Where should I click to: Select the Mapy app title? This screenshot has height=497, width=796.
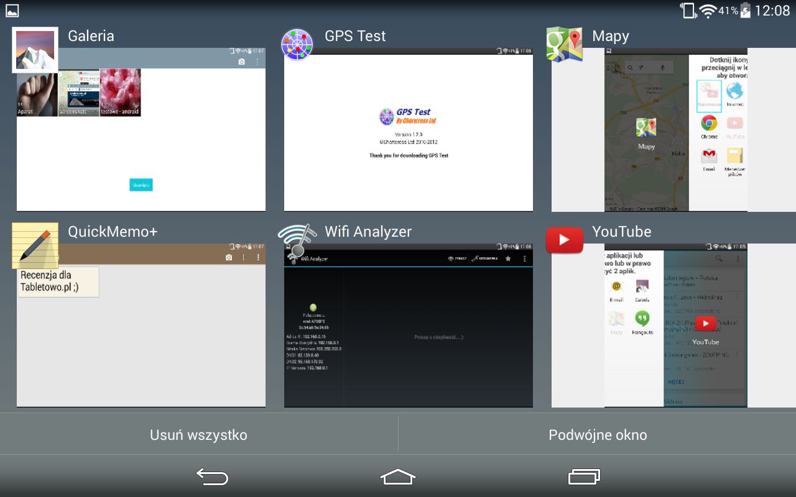611,36
